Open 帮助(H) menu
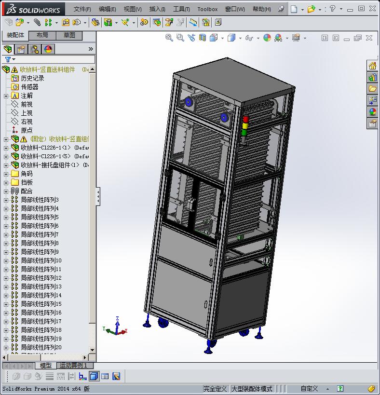The image size is (380, 395). [x=262, y=9]
